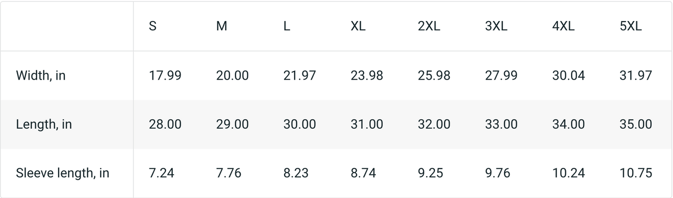Click the Length, in row label

pos(44,124)
